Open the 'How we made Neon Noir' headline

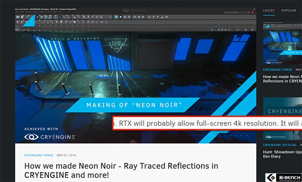point(121,171)
